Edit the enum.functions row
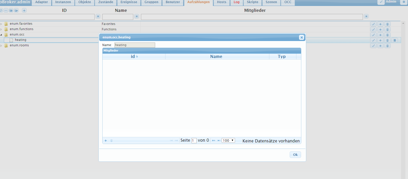This screenshot has width=408, height=179. tap(373, 29)
